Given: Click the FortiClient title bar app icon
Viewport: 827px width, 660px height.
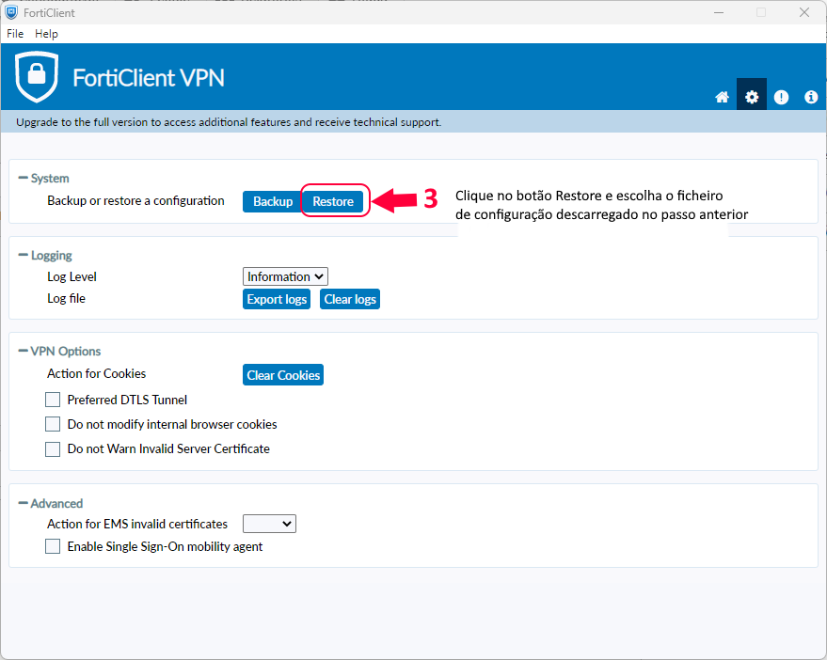Looking at the screenshot, I should point(11,12).
